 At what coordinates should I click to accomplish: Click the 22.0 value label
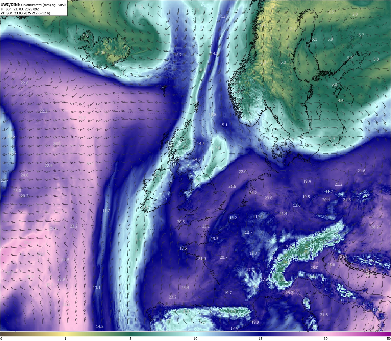pyautogui.click(x=243, y=172)
